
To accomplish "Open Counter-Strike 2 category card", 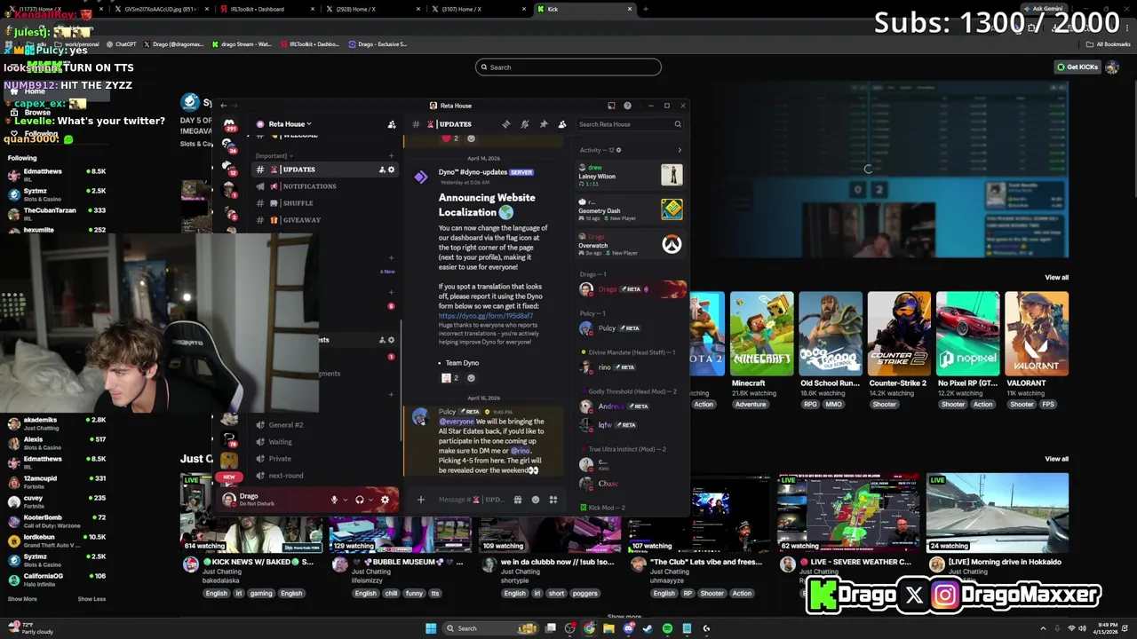I will click(x=899, y=334).
